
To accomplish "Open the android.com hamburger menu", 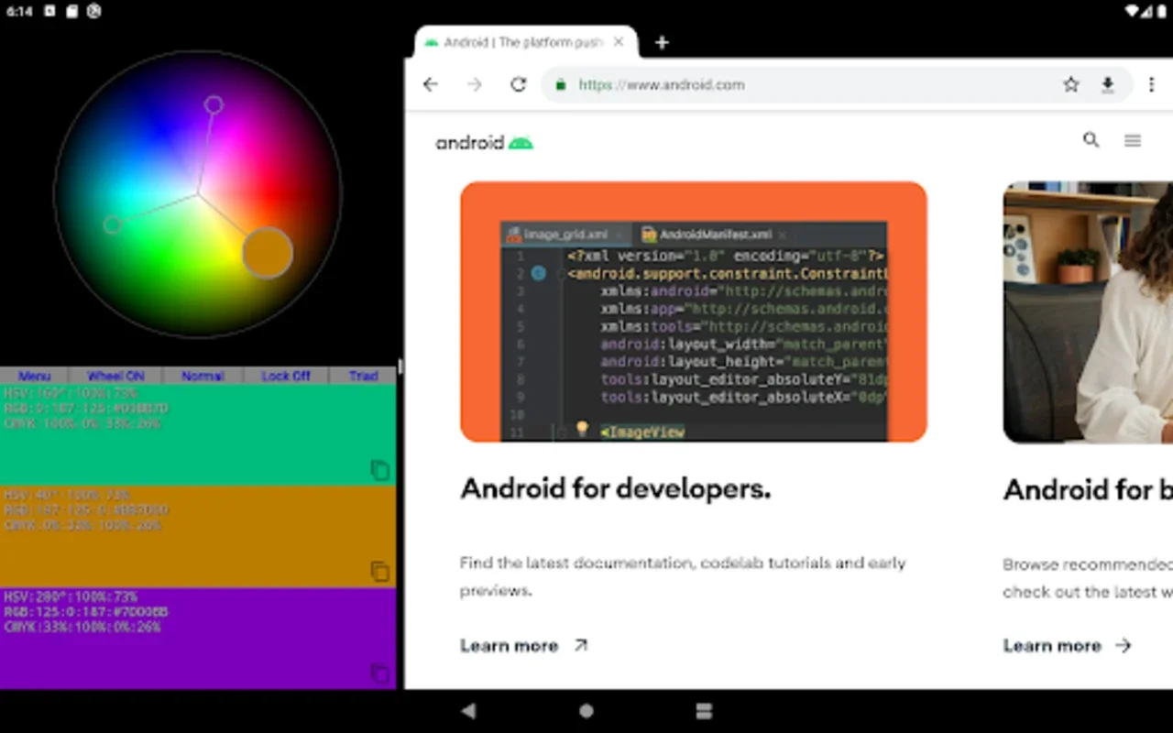I will click(1133, 140).
